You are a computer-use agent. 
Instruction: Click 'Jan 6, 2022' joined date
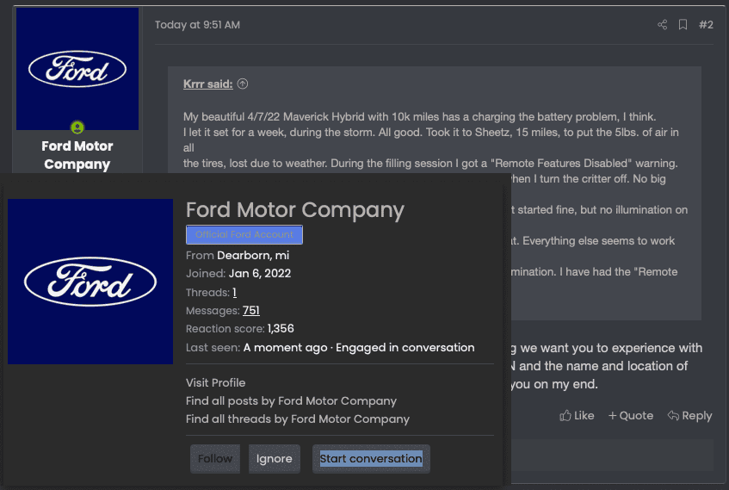click(x=260, y=274)
